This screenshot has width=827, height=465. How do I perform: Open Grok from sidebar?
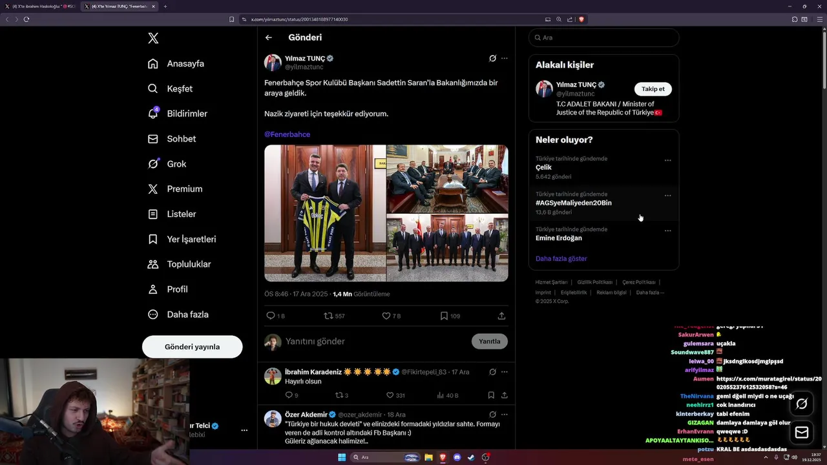167,164
